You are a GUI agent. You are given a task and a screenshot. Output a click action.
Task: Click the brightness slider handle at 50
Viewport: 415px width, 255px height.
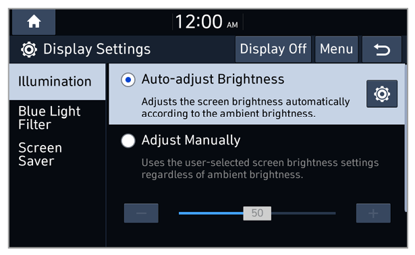[257, 213]
